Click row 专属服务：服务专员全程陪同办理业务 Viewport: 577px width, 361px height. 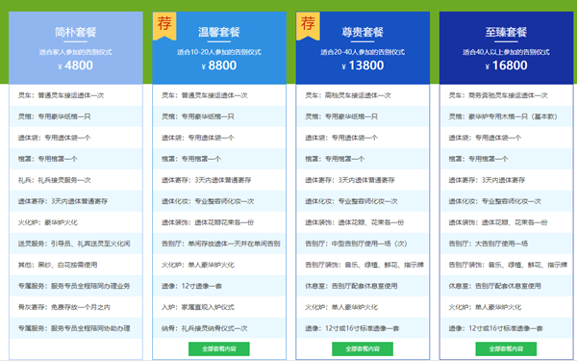click(x=76, y=286)
